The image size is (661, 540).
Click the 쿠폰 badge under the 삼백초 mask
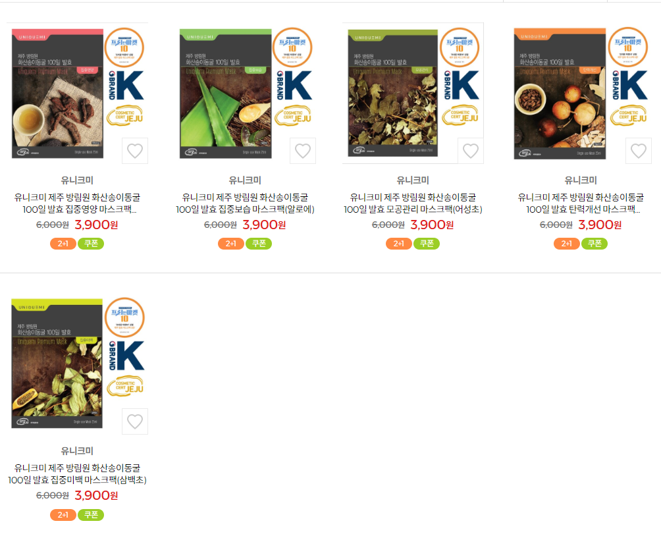(91, 515)
